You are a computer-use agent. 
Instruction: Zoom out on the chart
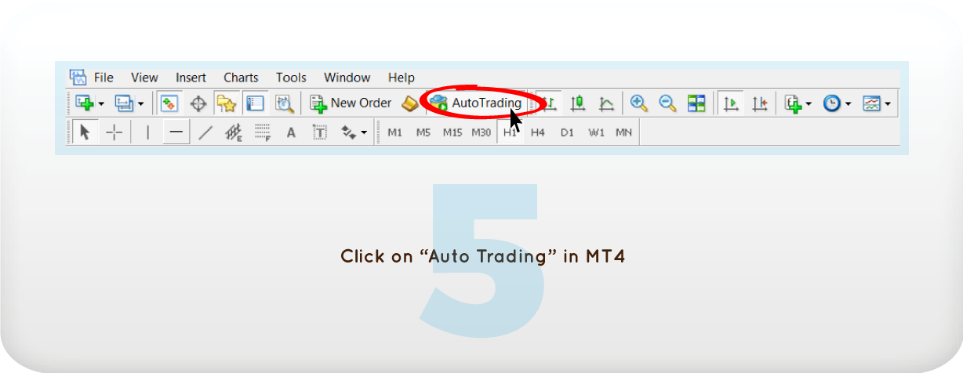tap(667, 103)
